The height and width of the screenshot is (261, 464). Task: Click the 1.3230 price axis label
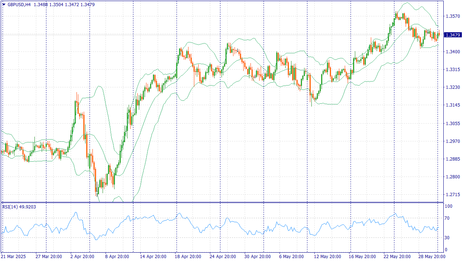453,87
